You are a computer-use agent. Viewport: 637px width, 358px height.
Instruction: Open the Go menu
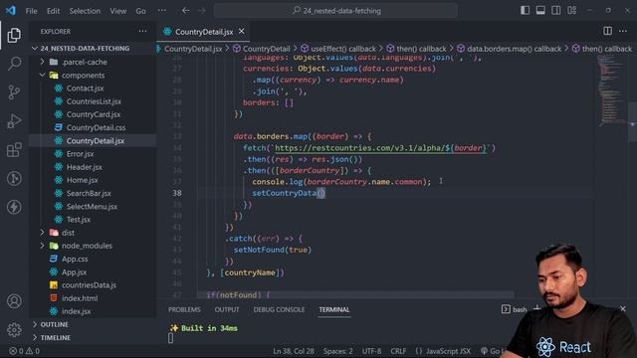point(140,11)
